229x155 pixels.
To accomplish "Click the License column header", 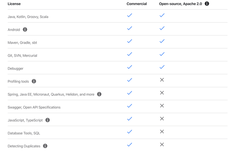I will coord(14,4).
